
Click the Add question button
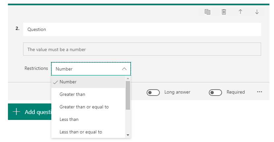pos(30,112)
